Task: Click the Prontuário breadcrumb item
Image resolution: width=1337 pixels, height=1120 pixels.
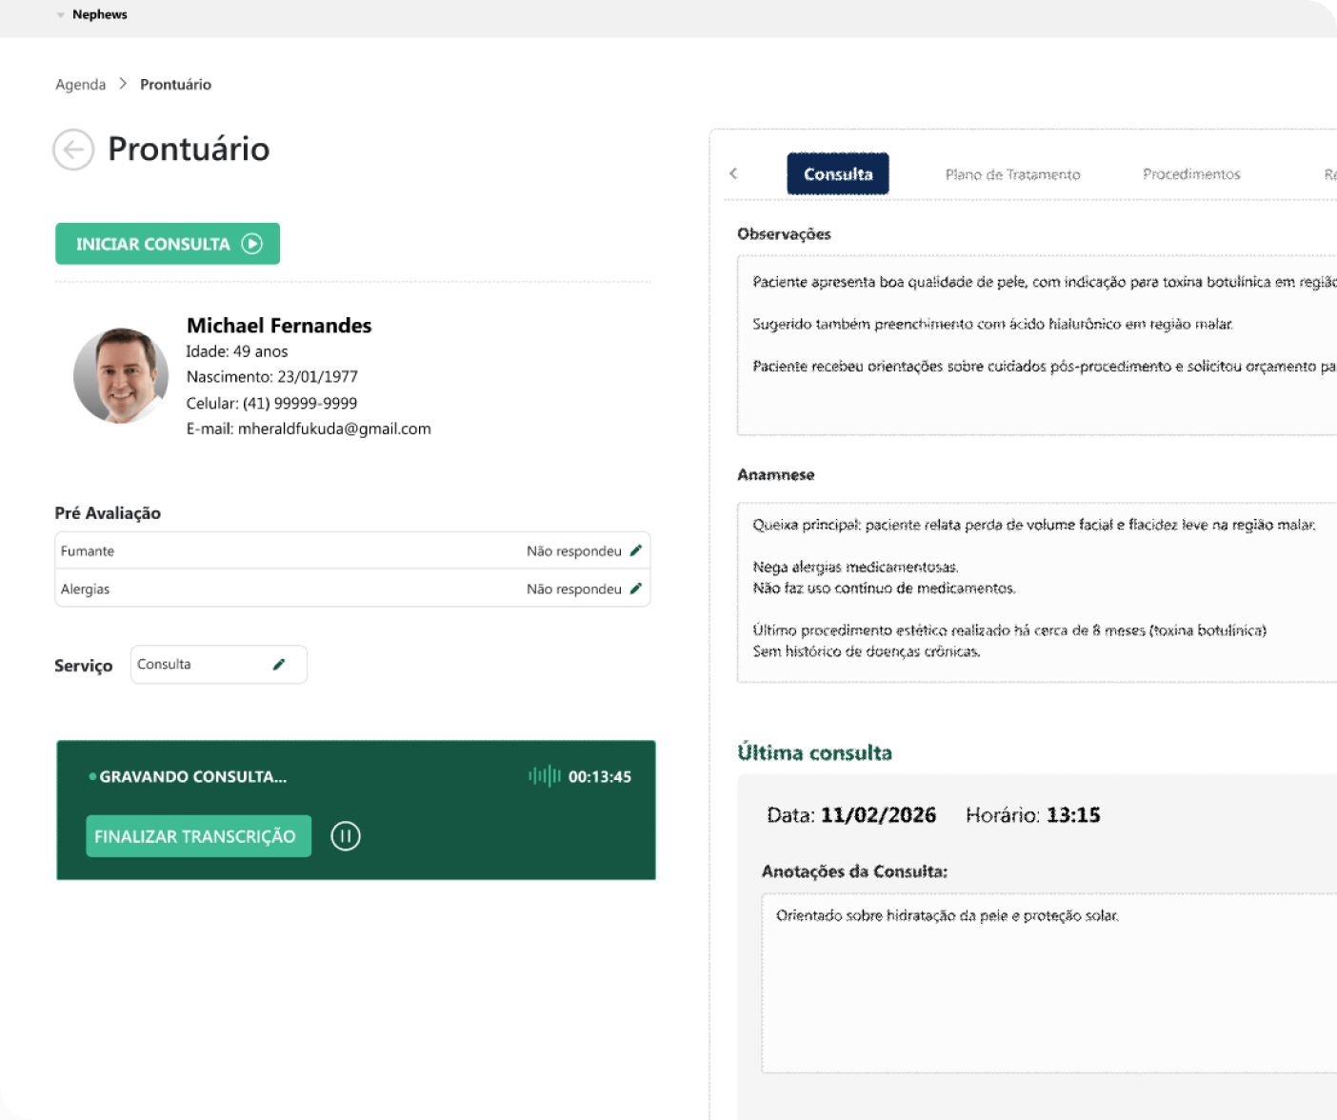Action: pos(175,85)
